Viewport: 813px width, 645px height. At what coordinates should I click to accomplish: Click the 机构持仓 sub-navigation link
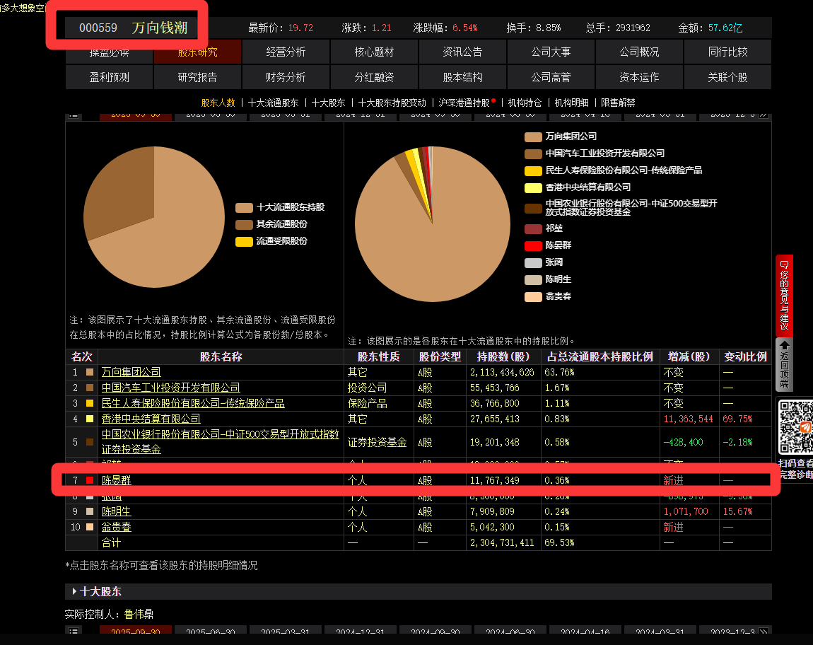[x=525, y=103]
